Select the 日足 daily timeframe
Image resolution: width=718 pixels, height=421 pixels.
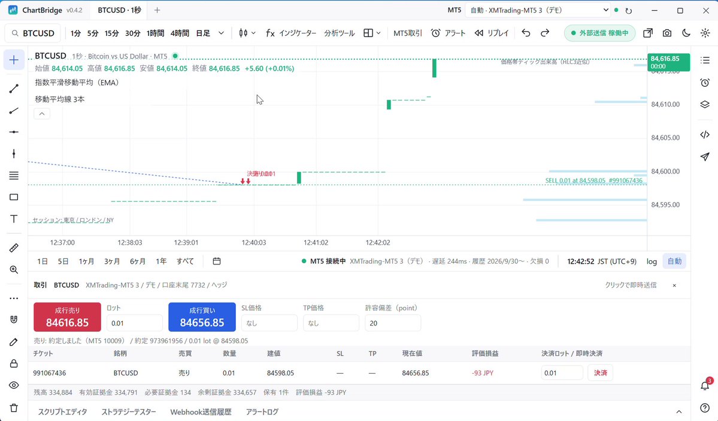[203, 33]
